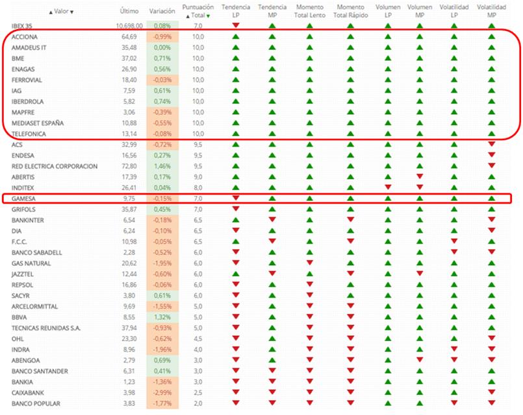
Task: Open the RED ELECTRICA CORPORACION name
Action: (55, 166)
